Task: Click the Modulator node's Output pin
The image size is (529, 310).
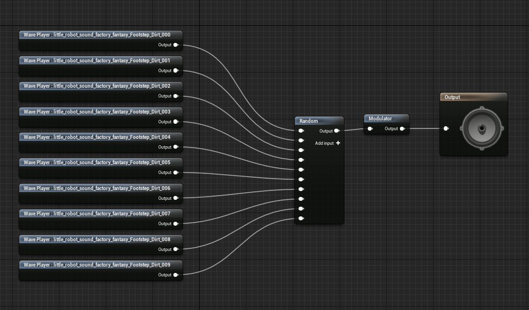Action: click(x=402, y=128)
